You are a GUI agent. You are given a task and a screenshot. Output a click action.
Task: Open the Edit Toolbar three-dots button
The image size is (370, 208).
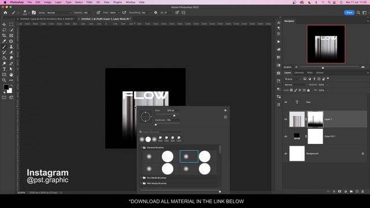click(x=11, y=80)
